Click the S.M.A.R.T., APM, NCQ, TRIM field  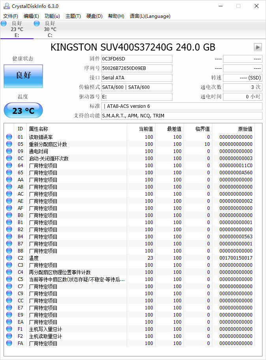tap(182, 116)
